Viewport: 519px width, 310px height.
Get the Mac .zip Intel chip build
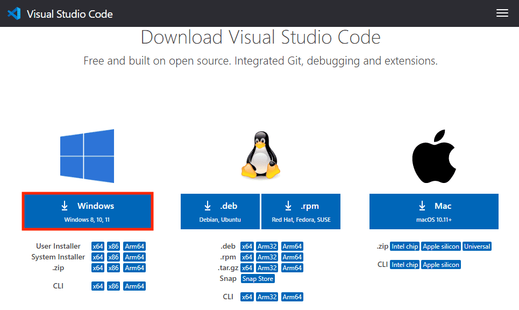pos(405,246)
